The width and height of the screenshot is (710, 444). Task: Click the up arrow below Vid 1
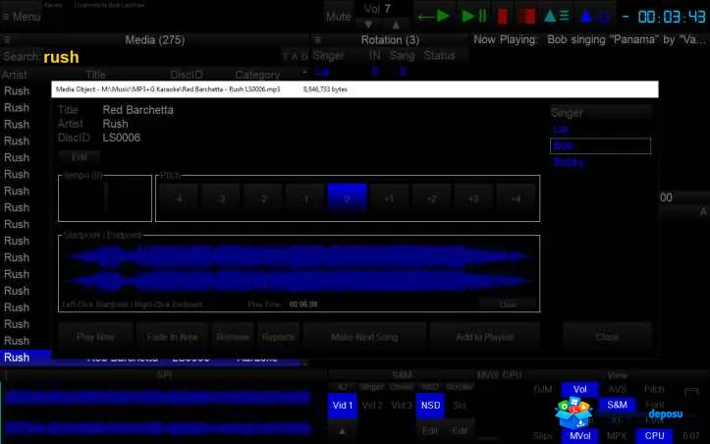pyautogui.click(x=343, y=431)
